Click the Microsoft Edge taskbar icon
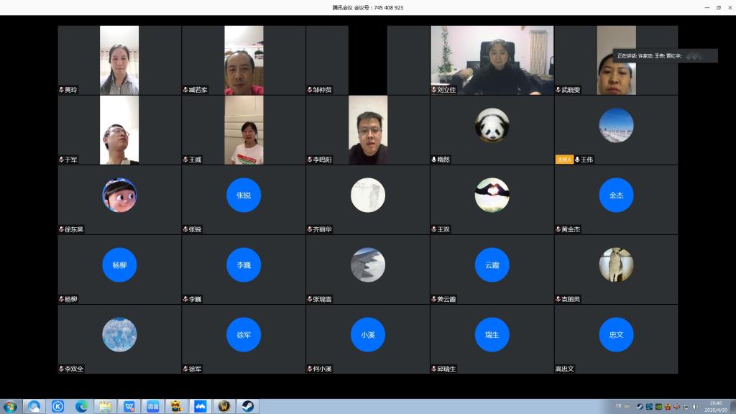The height and width of the screenshot is (414, 736). [x=81, y=406]
